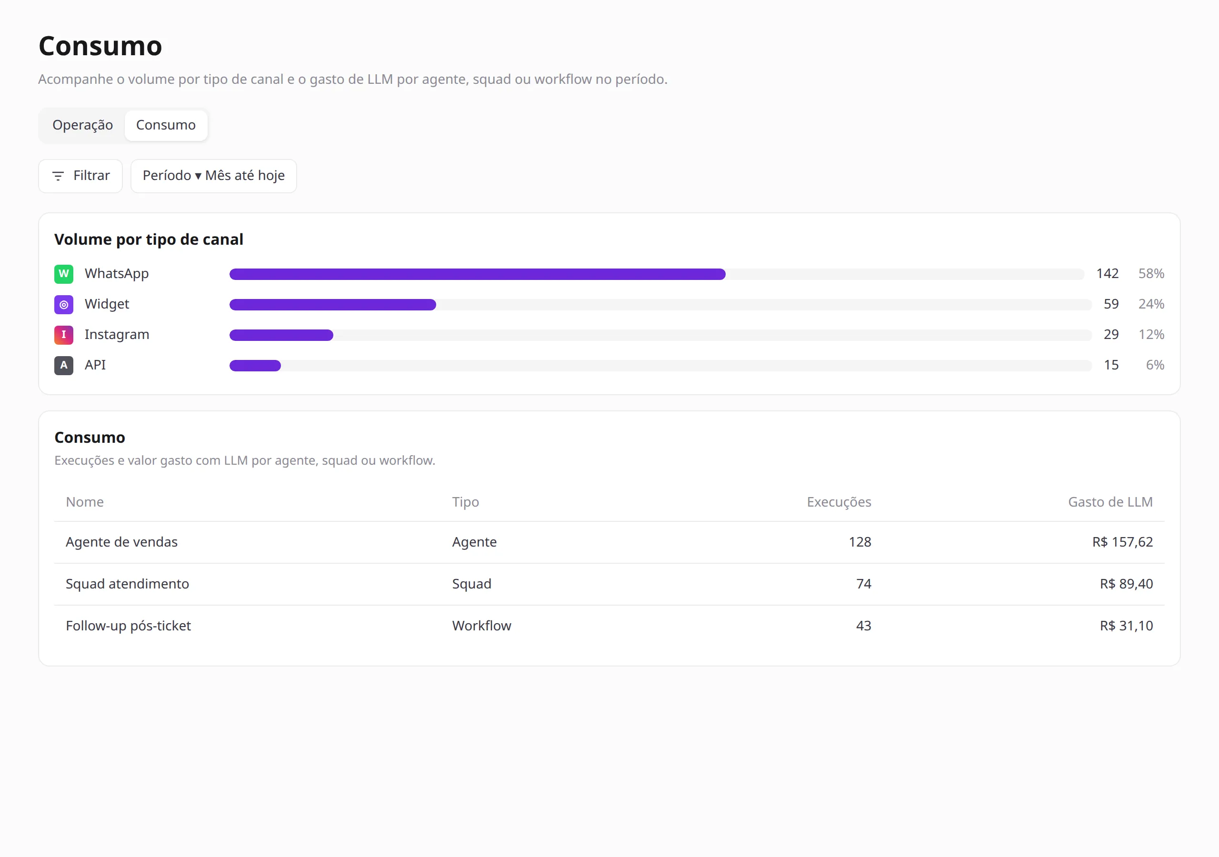The width and height of the screenshot is (1219, 857).
Task: Click the API channel label
Action: click(96, 365)
